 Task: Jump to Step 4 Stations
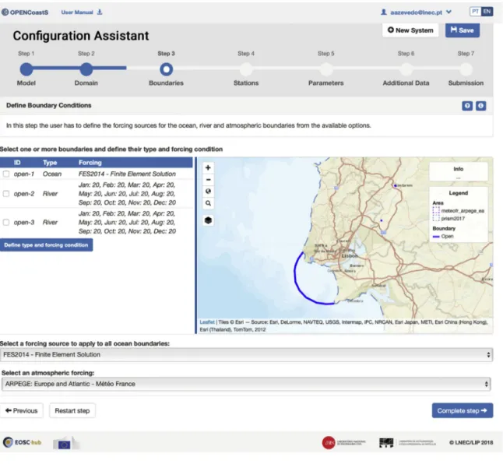[246, 69]
